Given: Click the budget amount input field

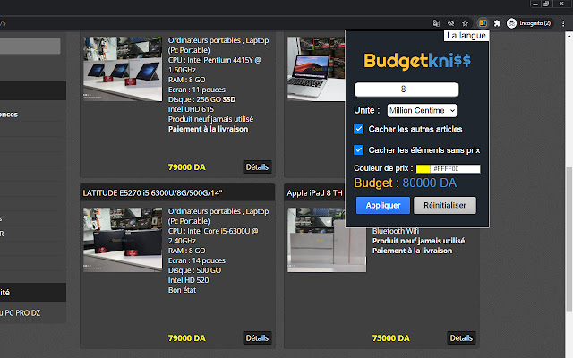Looking at the screenshot, I should (x=406, y=89).
